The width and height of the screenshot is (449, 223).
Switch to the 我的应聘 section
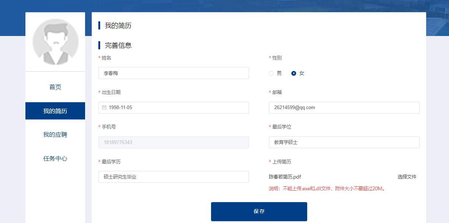(x=55, y=134)
